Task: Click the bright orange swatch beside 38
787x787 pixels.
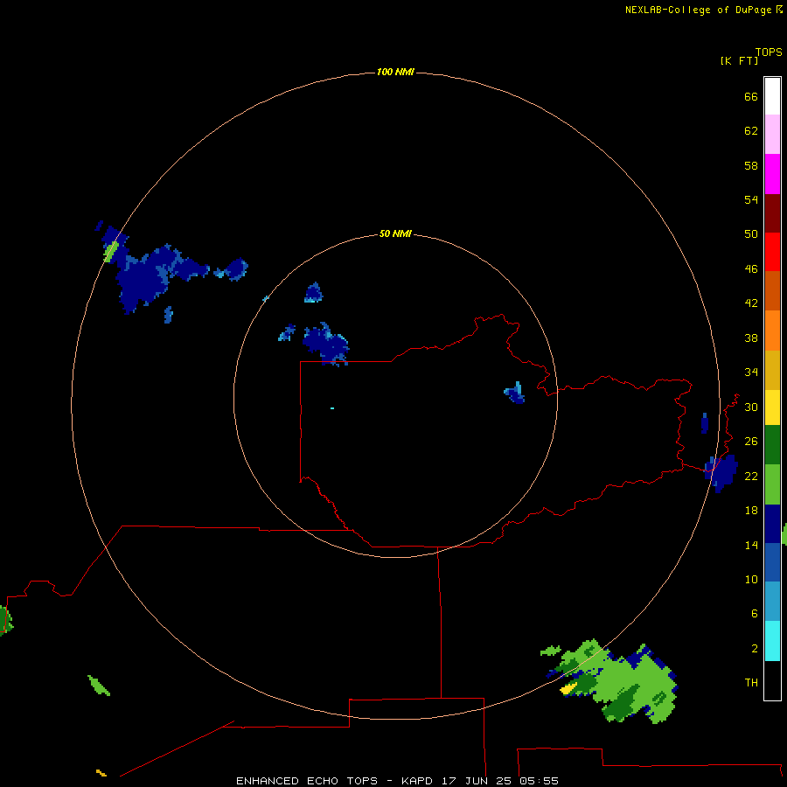Action: (x=772, y=331)
